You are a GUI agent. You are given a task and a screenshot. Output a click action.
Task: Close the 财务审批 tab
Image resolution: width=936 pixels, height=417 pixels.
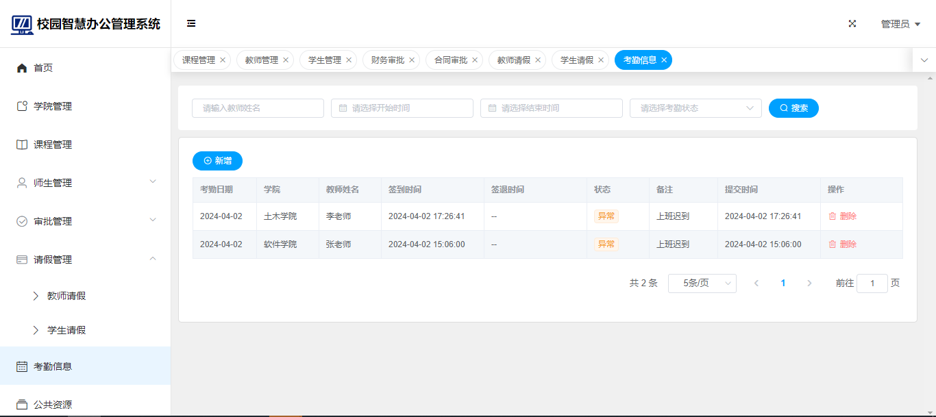pyautogui.click(x=412, y=60)
